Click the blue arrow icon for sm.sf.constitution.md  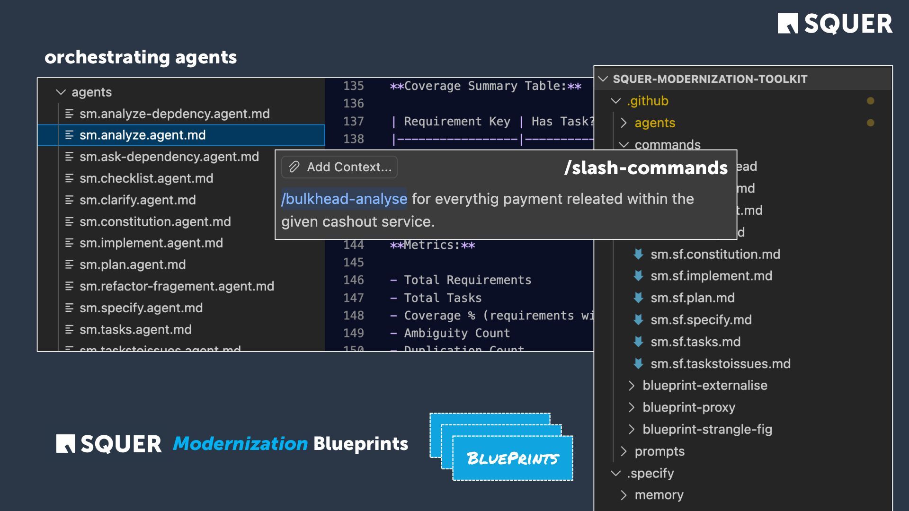[x=638, y=254]
